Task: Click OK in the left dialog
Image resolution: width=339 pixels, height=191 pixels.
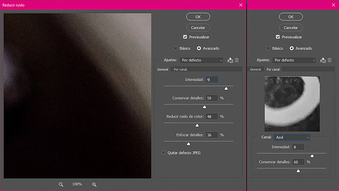Action: click(198, 17)
